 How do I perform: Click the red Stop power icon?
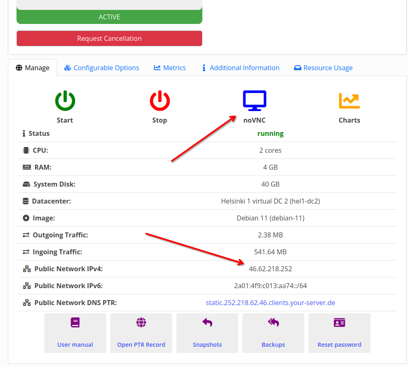click(x=159, y=99)
